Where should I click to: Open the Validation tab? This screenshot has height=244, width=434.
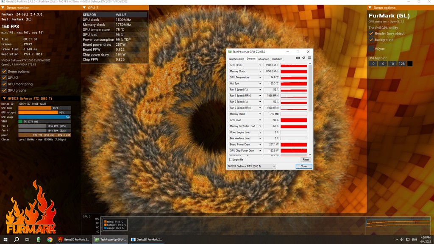click(277, 59)
